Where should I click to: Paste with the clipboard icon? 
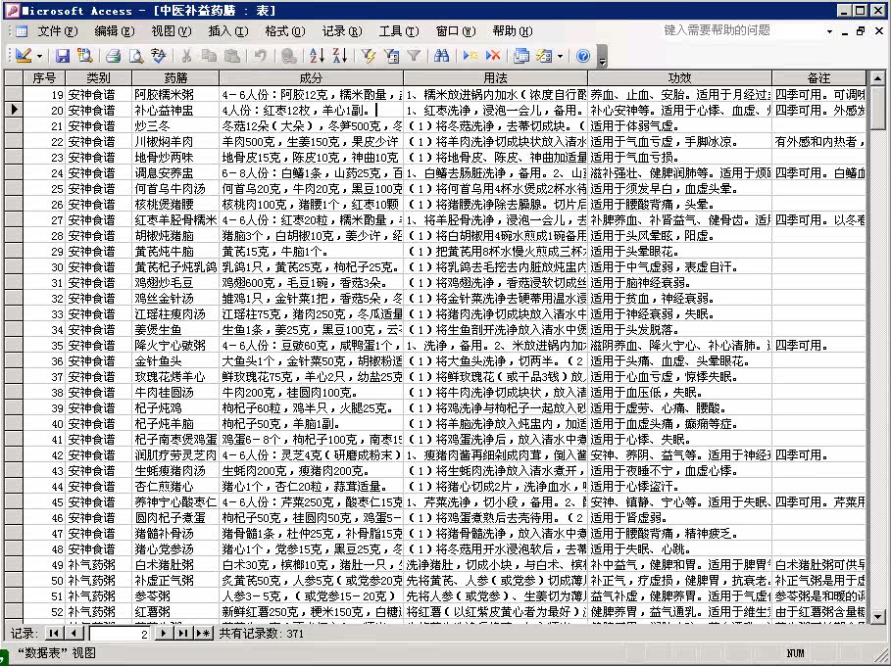coord(231,56)
